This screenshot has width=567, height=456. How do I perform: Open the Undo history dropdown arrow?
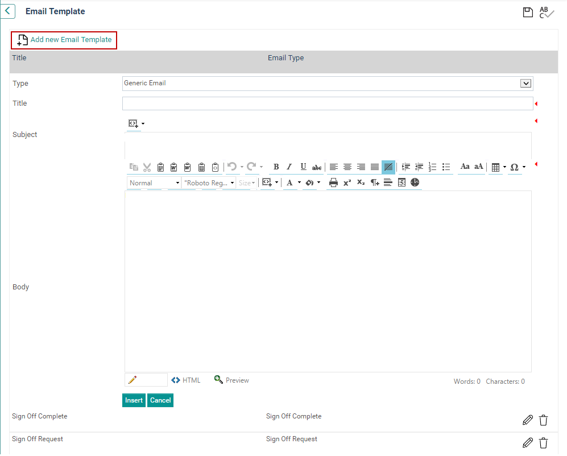coord(242,167)
